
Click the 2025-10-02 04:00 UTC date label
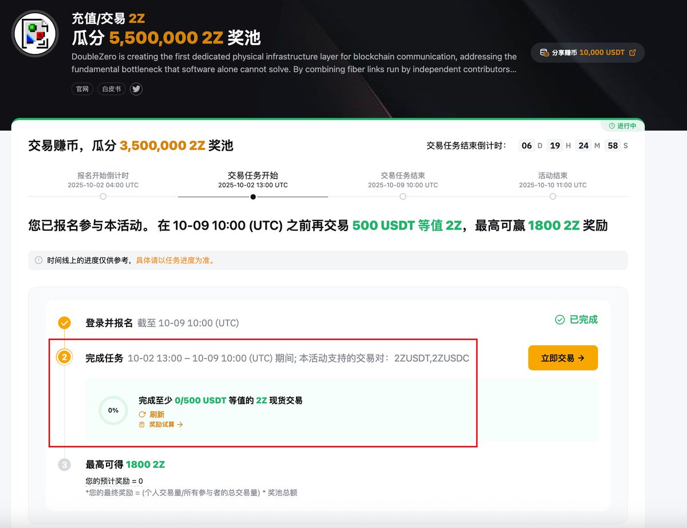pos(103,185)
